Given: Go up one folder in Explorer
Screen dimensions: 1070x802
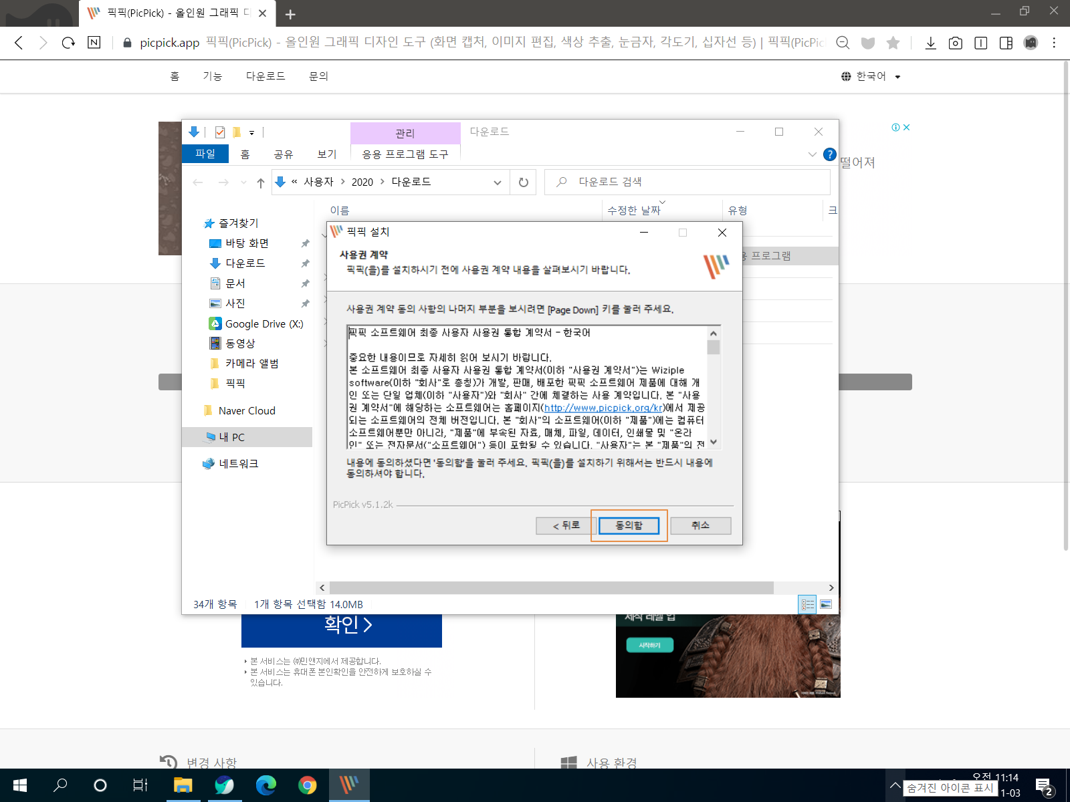Looking at the screenshot, I should click(x=261, y=182).
